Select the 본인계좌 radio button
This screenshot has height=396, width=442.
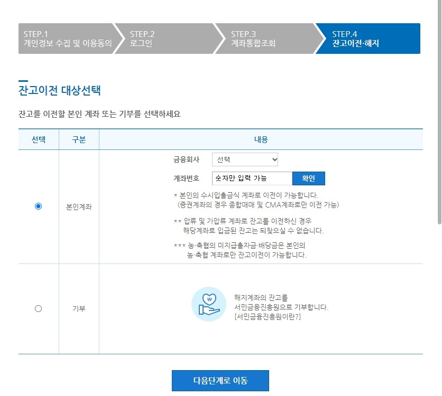(x=39, y=206)
